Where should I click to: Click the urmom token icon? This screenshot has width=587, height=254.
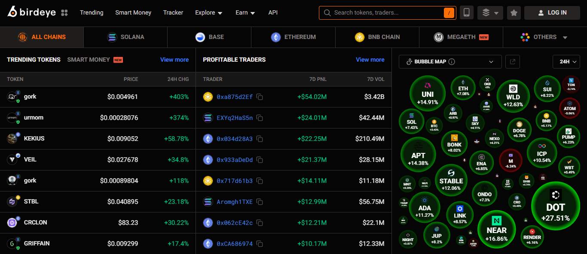pos(12,118)
